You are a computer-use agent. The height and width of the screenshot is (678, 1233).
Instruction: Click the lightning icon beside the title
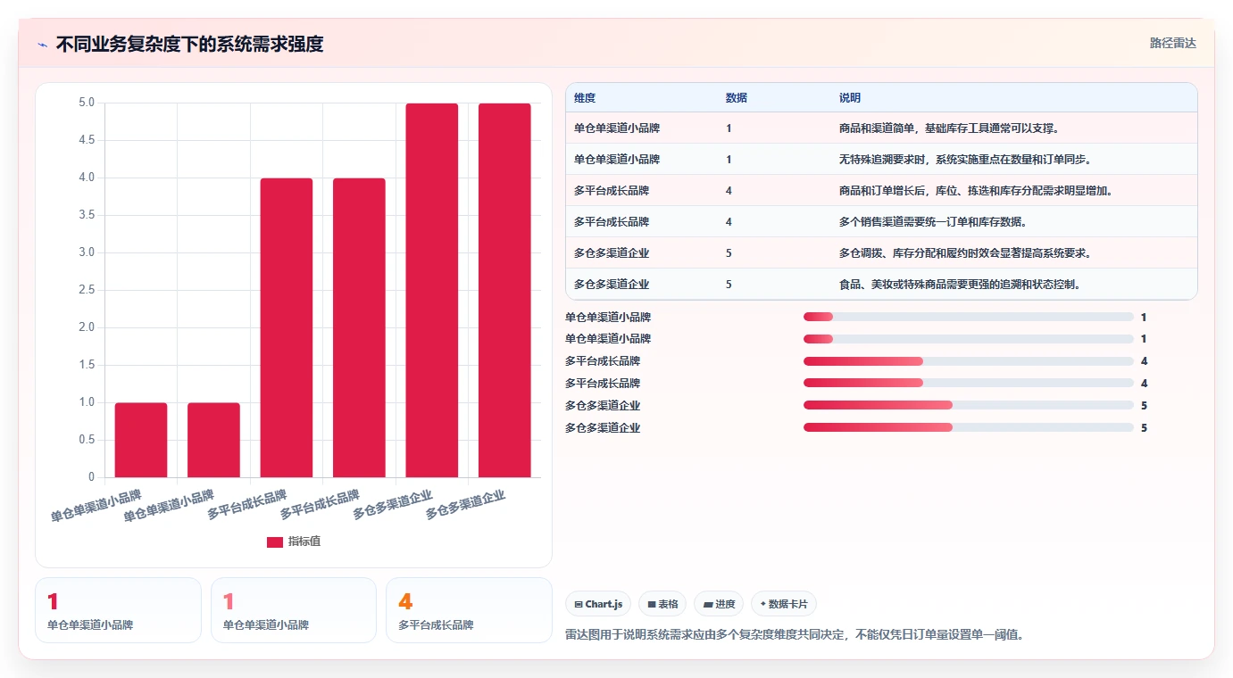(x=43, y=45)
